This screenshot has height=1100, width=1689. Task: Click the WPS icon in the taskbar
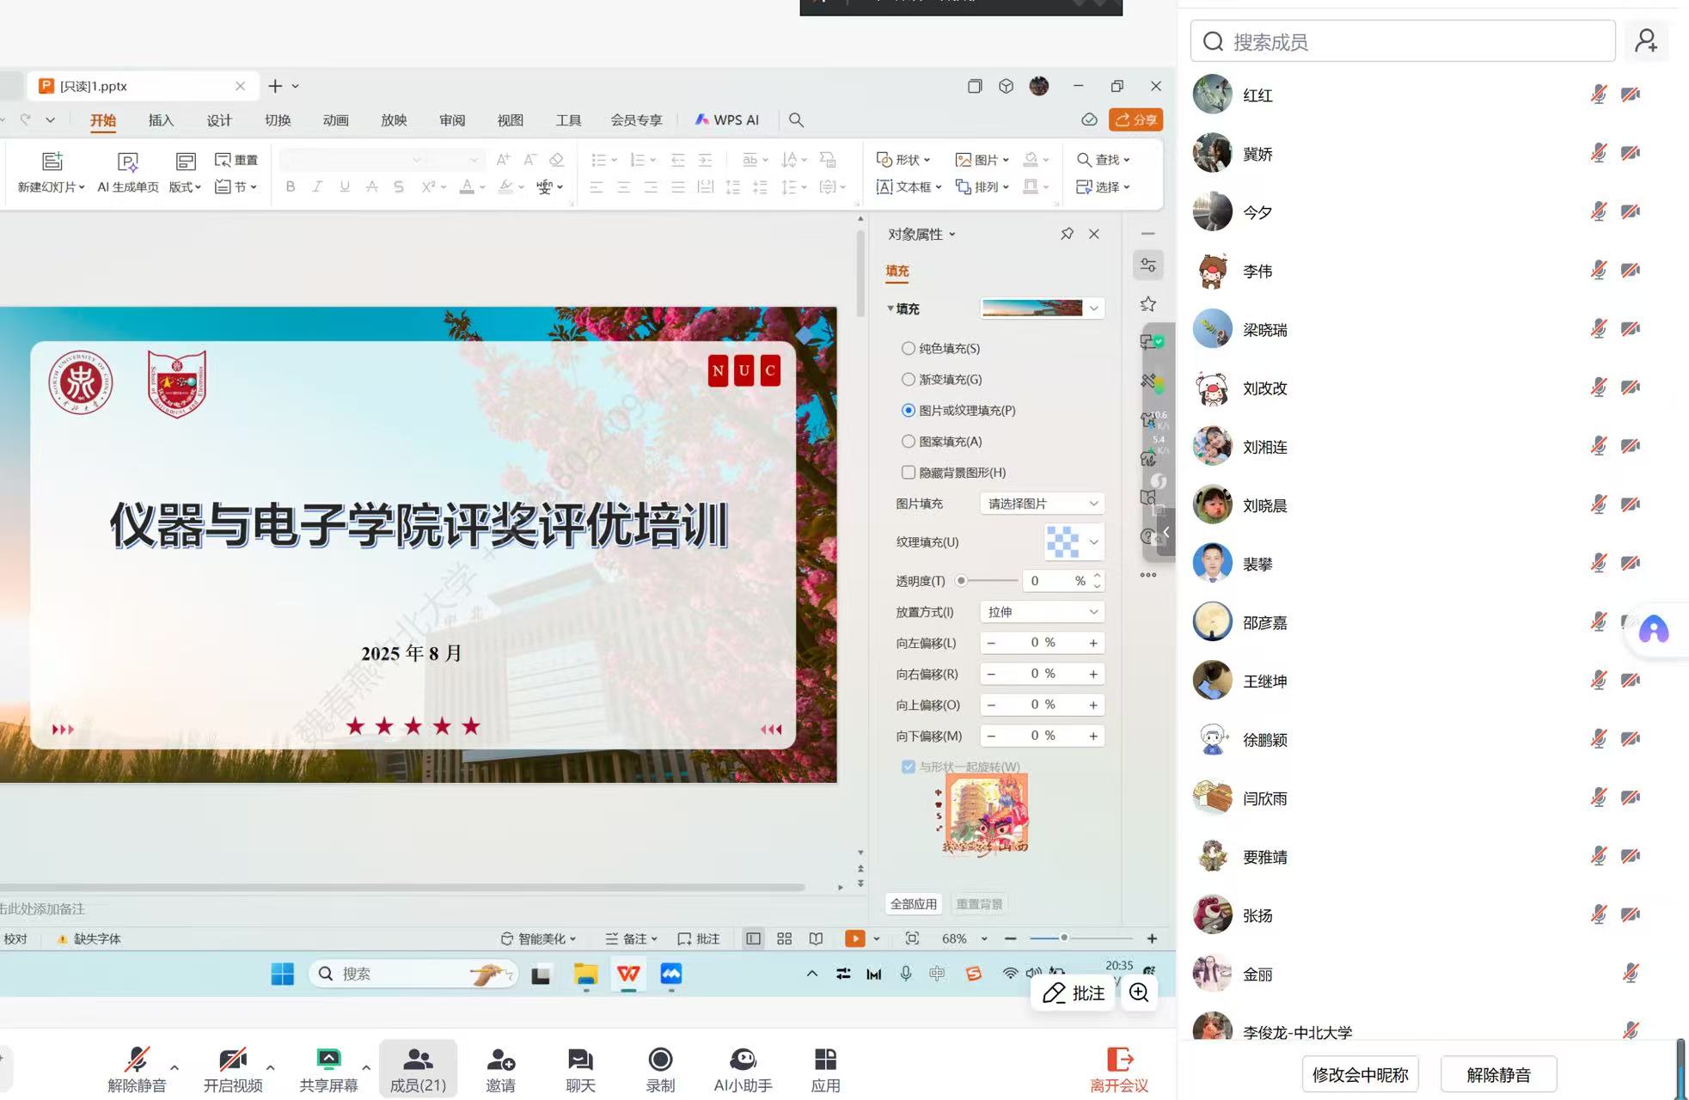(628, 974)
